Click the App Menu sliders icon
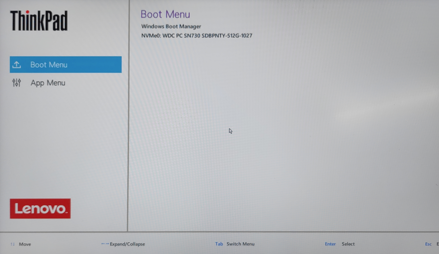 tap(17, 83)
